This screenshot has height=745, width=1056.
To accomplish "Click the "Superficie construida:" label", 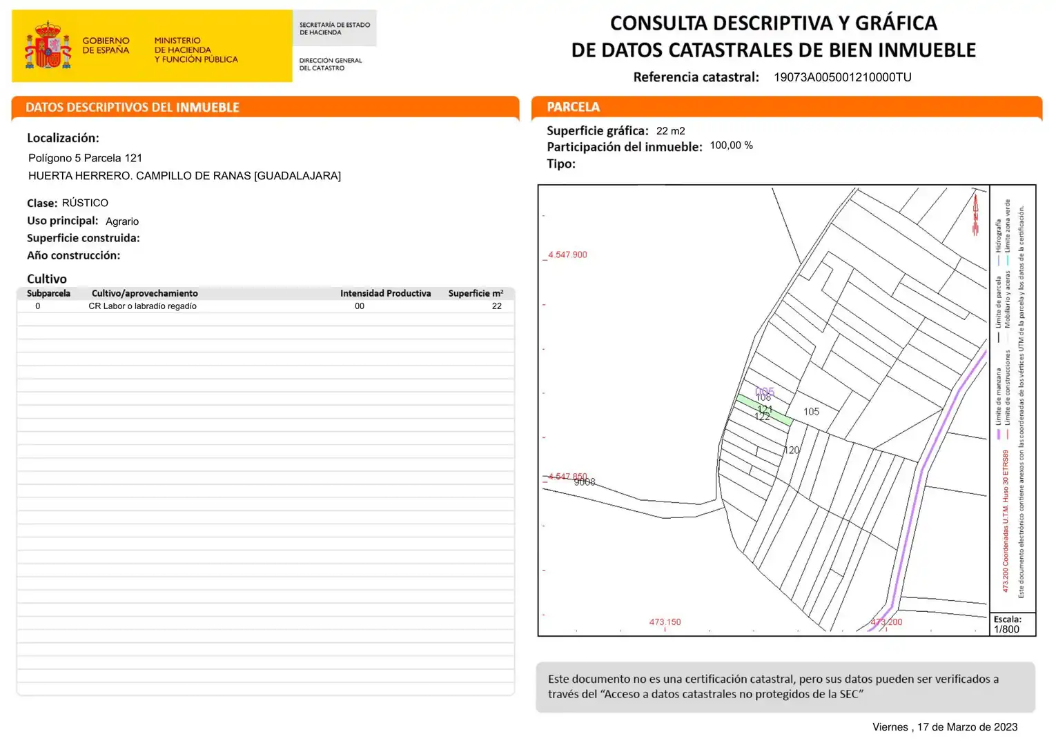I will (x=84, y=238).
